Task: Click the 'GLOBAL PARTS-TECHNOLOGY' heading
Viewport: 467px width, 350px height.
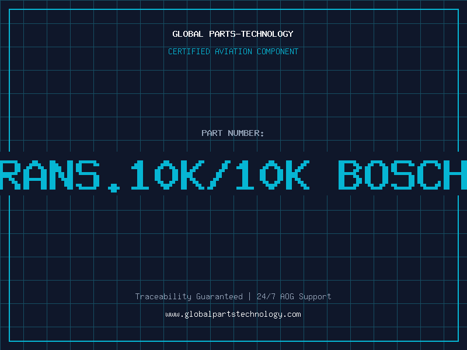Action: (x=233, y=34)
